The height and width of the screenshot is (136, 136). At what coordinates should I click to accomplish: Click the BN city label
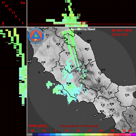pyautogui.click(x=112, y=104)
